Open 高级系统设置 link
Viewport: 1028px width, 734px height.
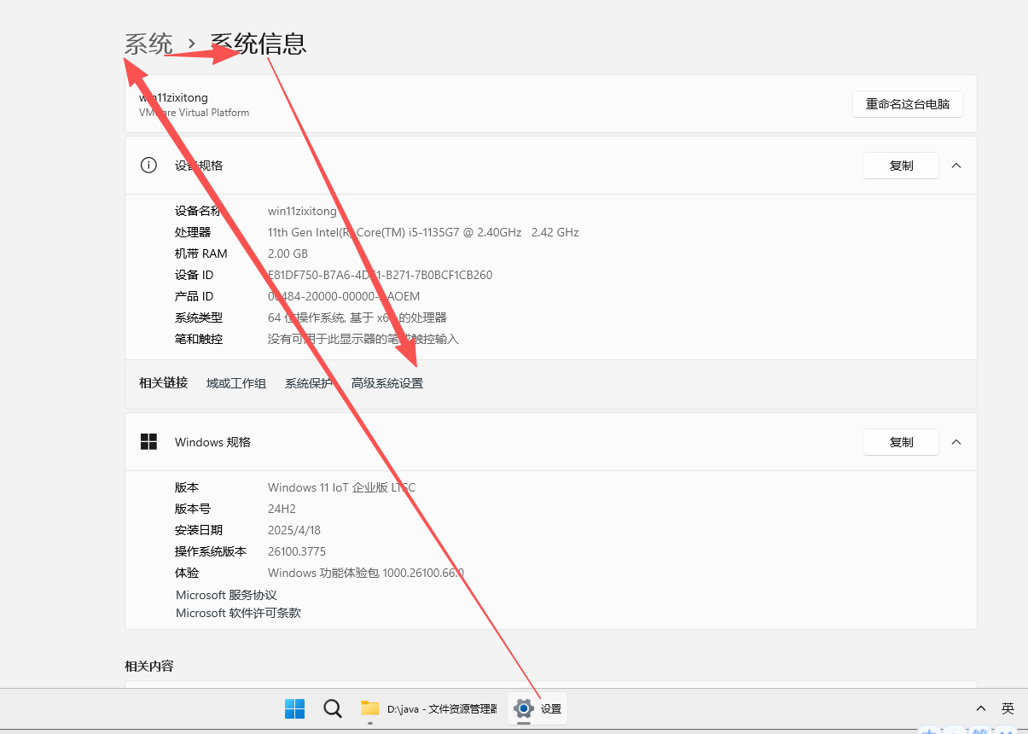coord(387,383)
